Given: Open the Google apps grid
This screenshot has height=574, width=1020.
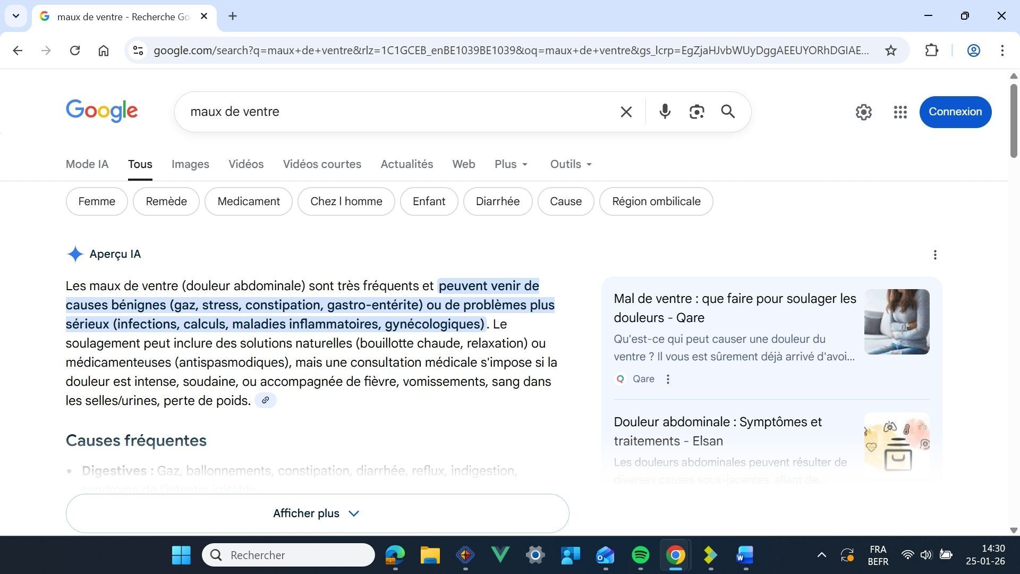Looking at the screenshot, I should (x=900, y=112).
